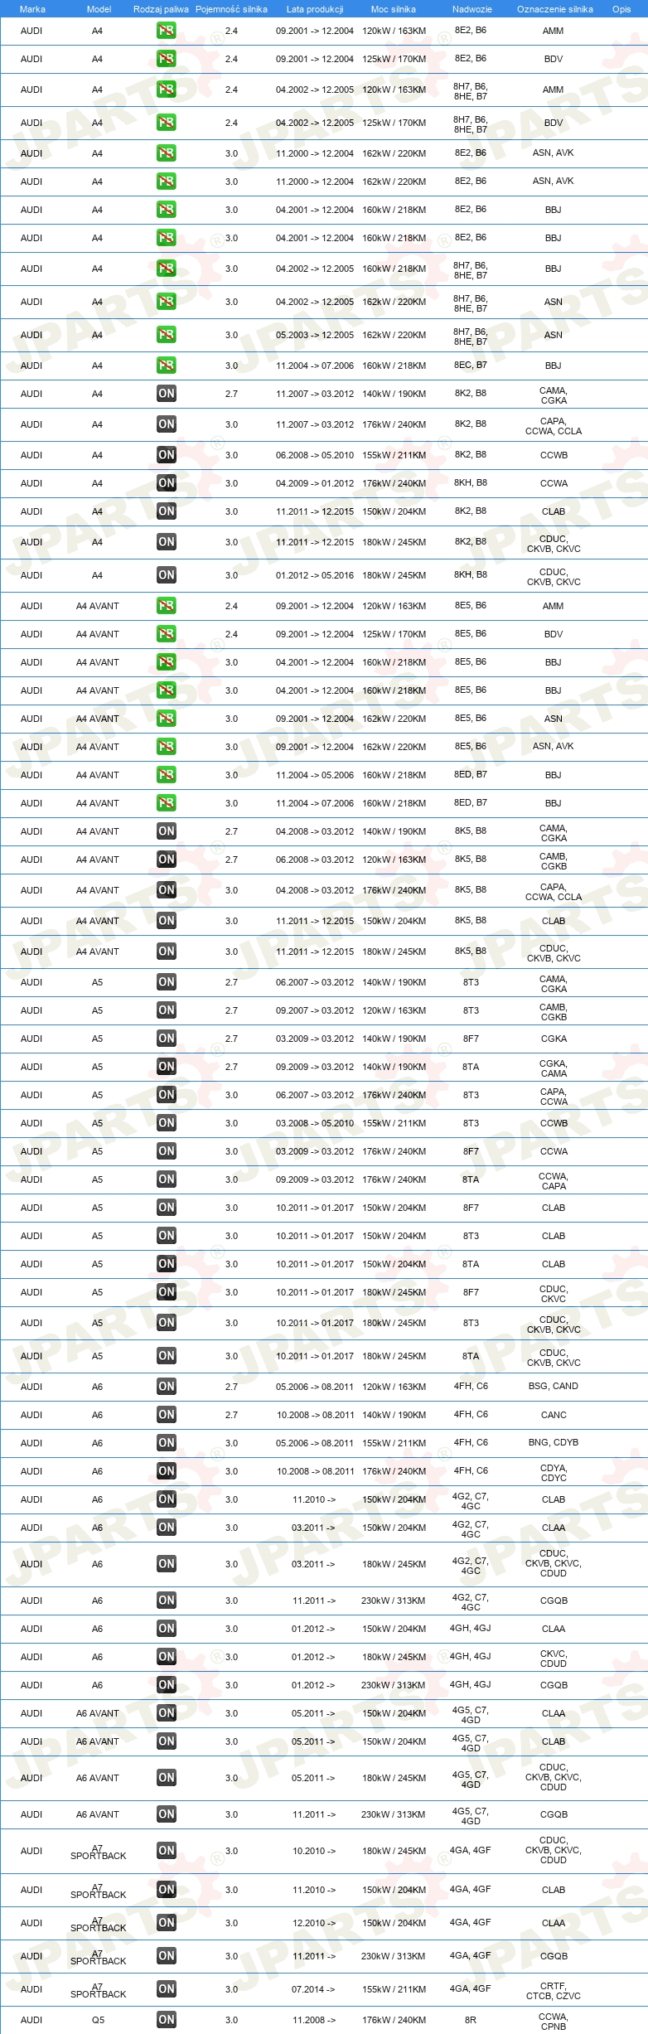The height and width of the screenshot is (2034, 648).
Task: Click engine code 'CKVC, CDUD' in A6 4GH row
Action: (x=554, y=1659)
